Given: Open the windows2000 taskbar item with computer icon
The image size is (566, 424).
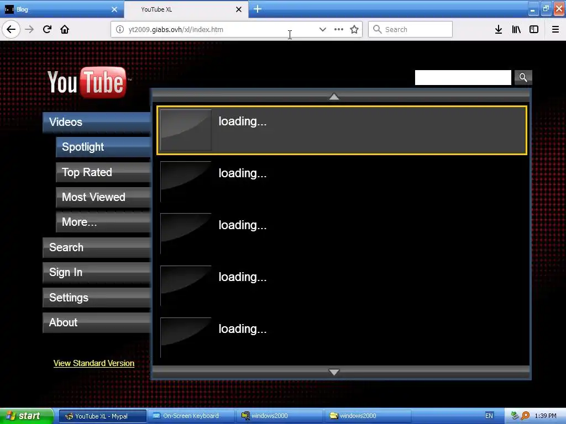Looking at the screenshot, I should 280,416.
